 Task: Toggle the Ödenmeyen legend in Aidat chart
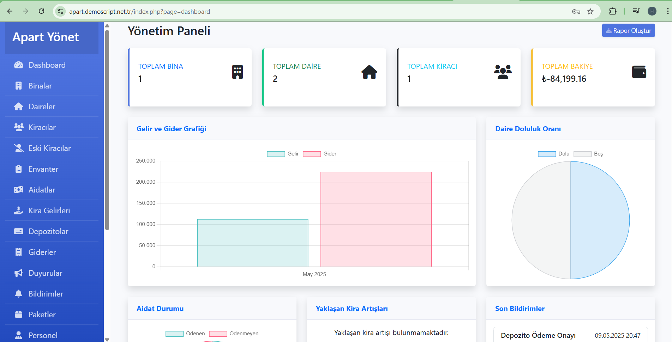[234, 334]
